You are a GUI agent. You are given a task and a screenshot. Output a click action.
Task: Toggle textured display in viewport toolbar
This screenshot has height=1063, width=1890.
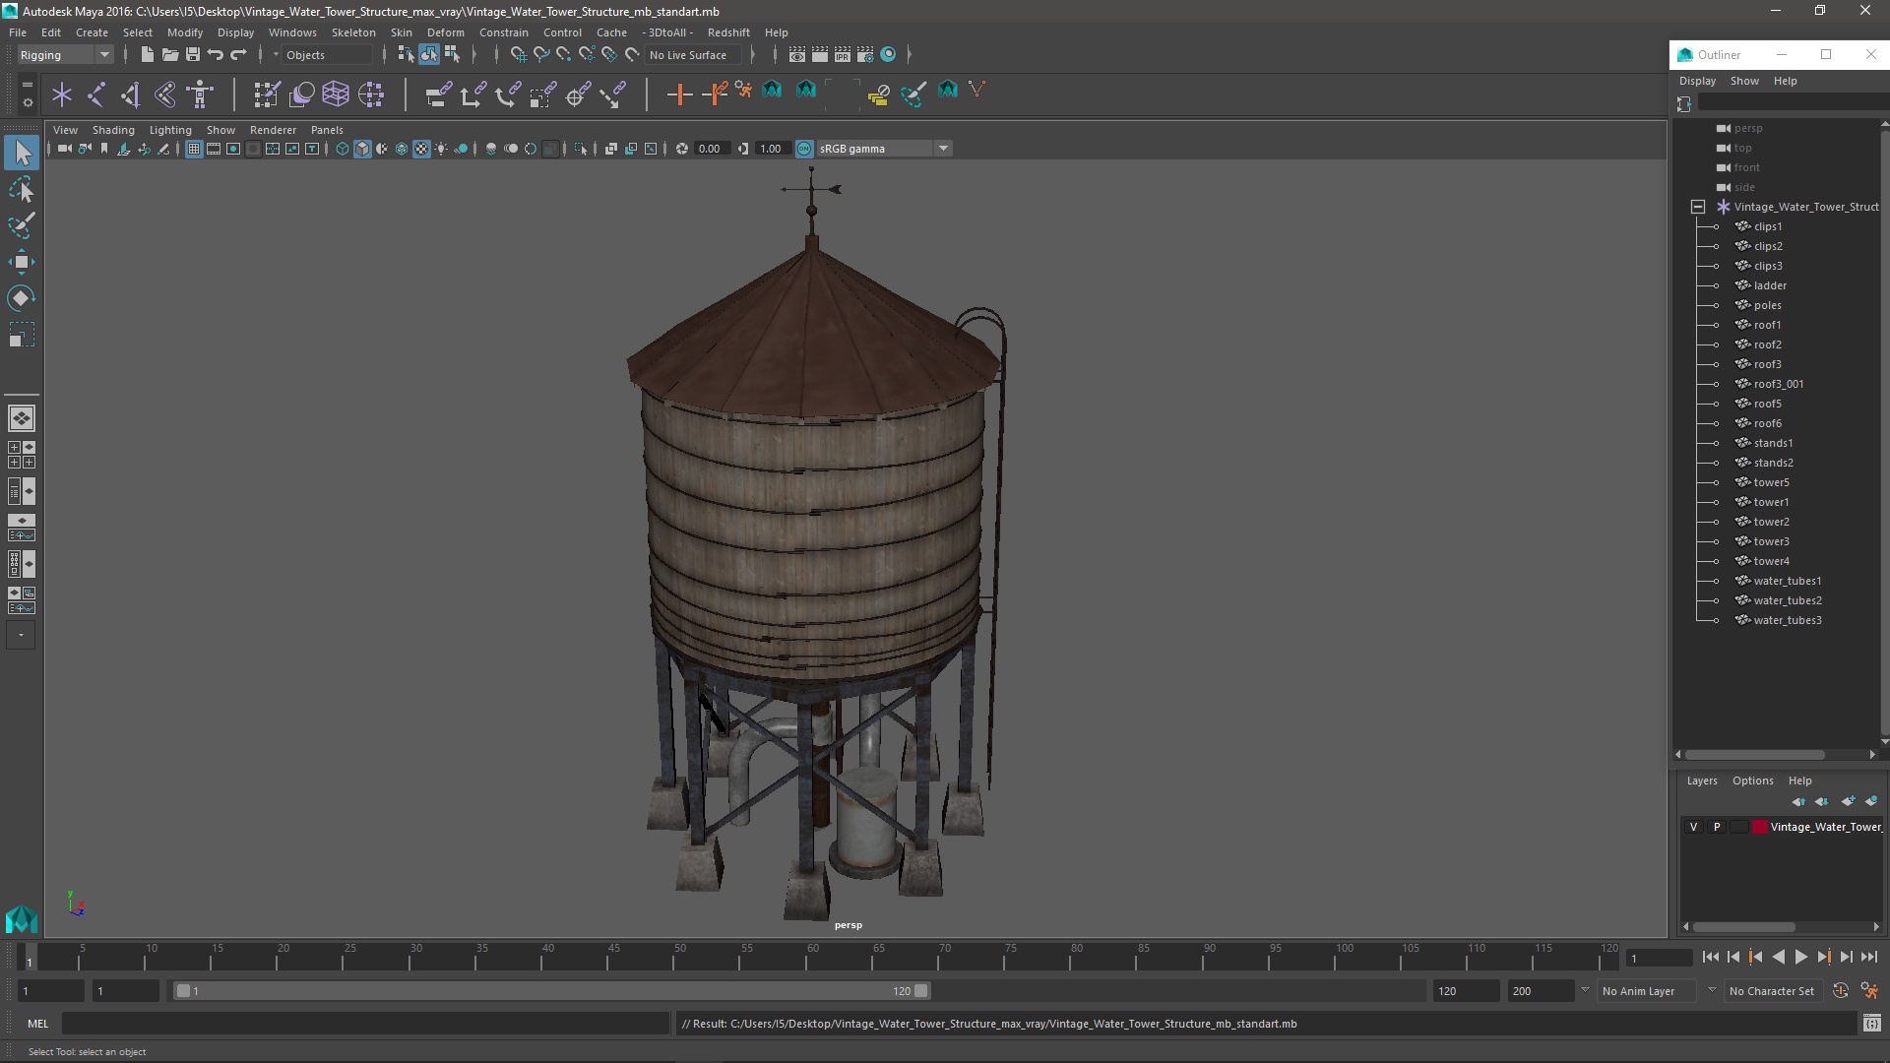421,149
